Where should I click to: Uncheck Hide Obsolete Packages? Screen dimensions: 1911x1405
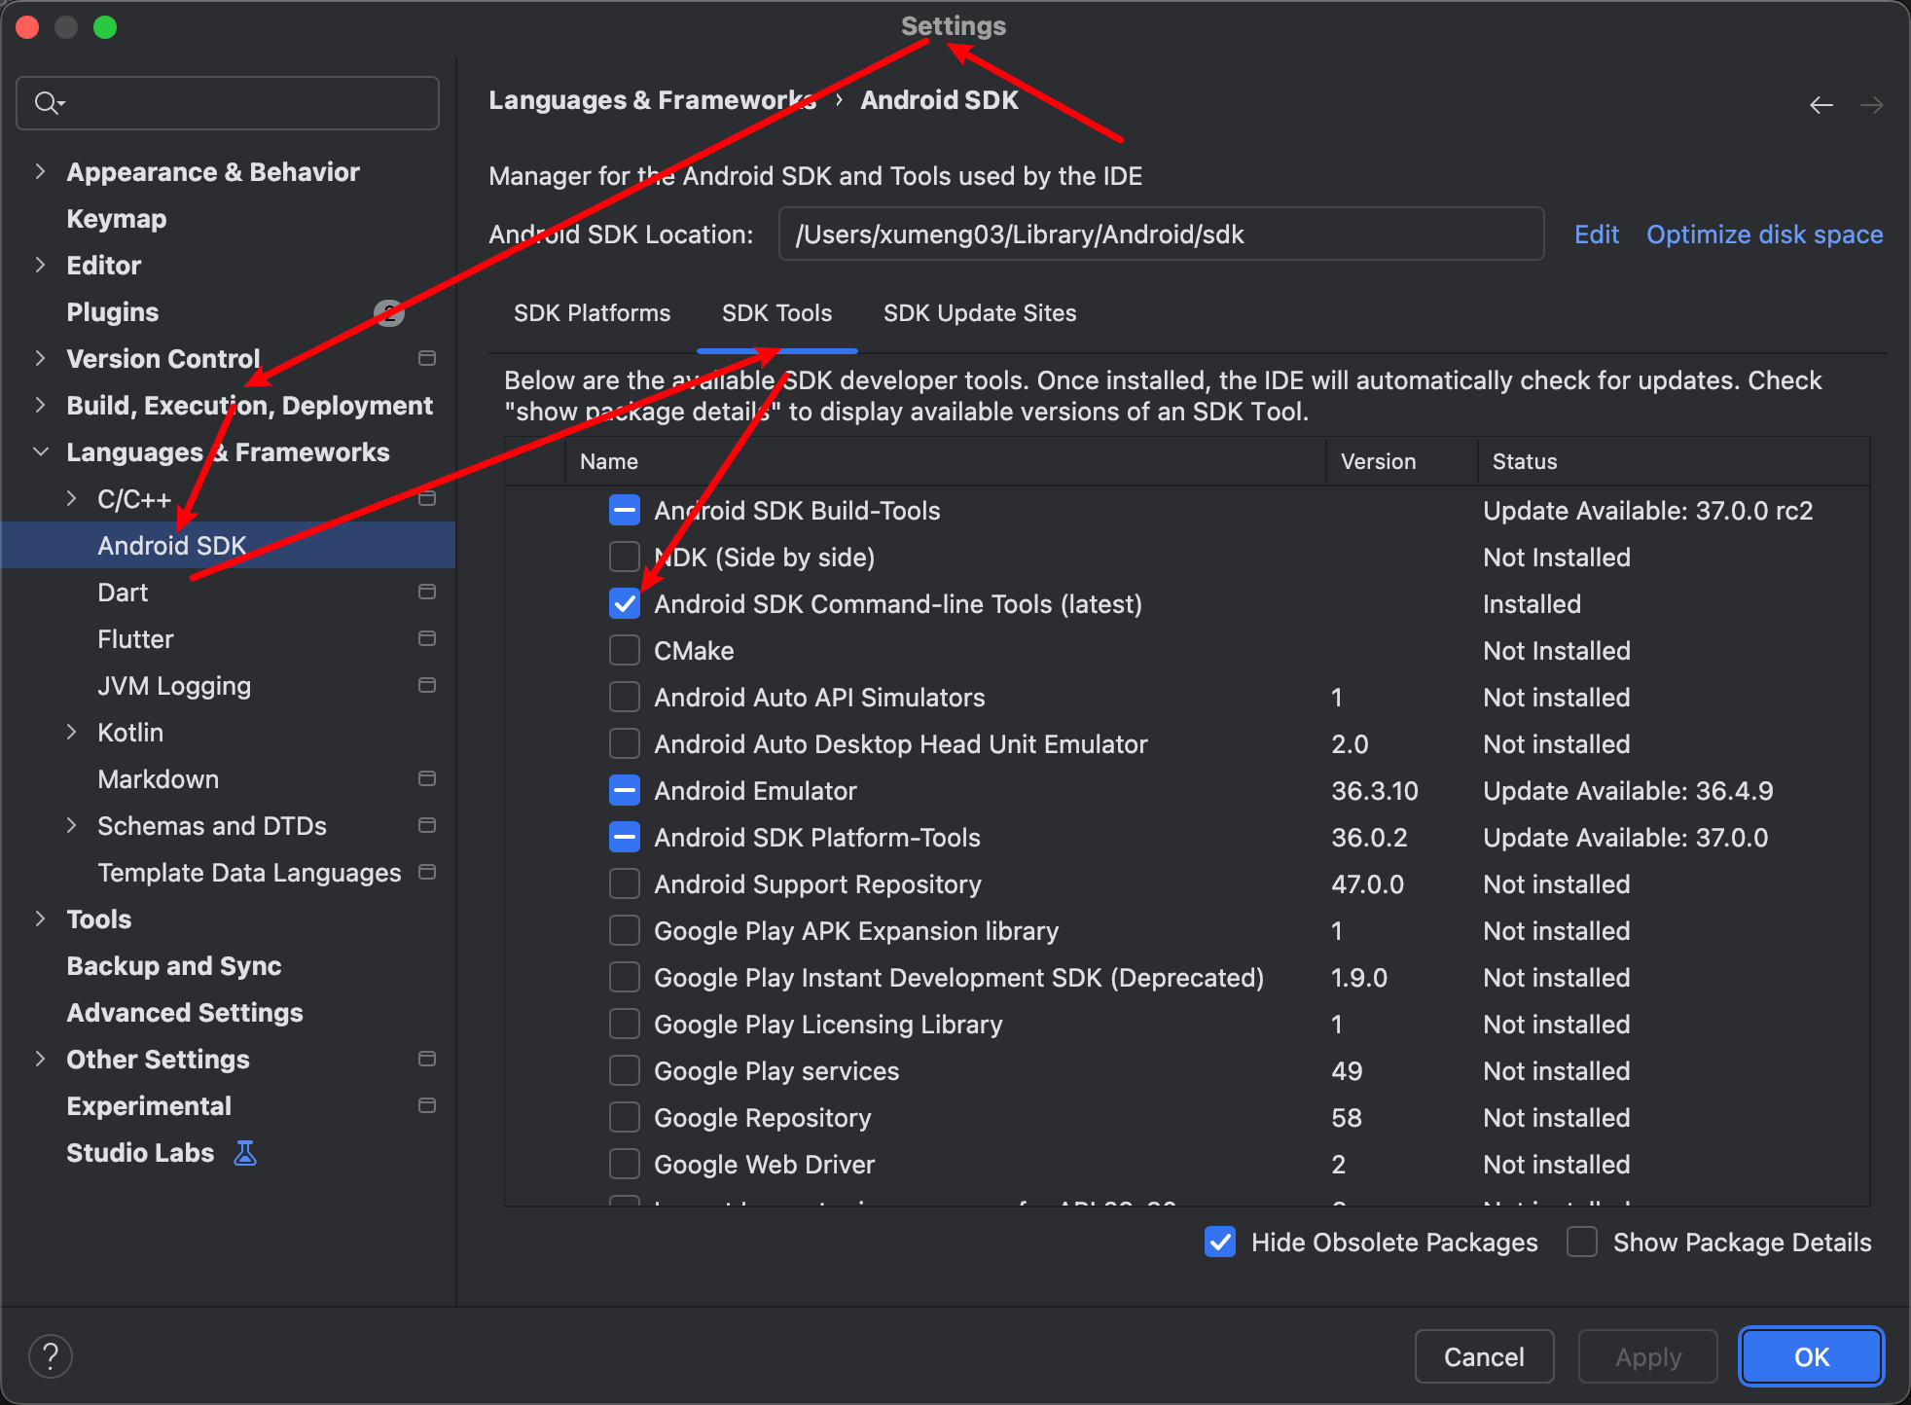coord(1220,1243)
